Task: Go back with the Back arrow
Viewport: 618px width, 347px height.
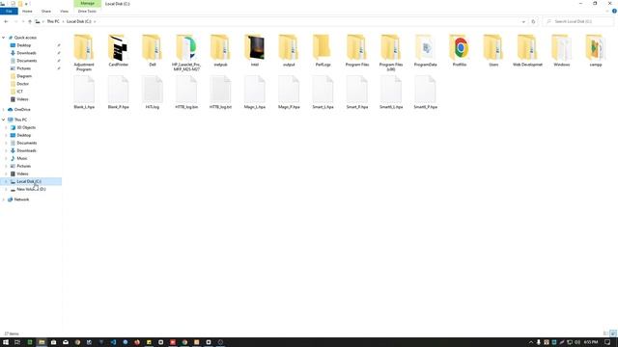Action: pos(6,21)
